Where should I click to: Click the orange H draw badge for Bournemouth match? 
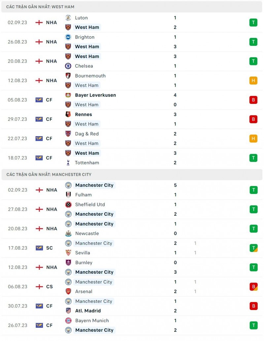pyautogui.click(x=253, y=80)
